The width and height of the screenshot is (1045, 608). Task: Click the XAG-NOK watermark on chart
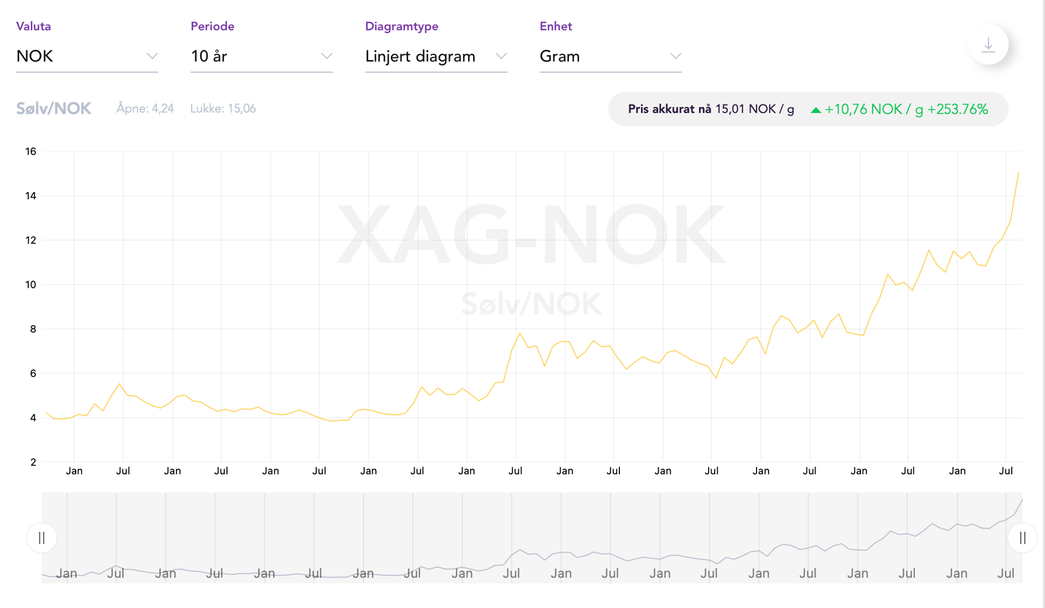coord(531,234)
